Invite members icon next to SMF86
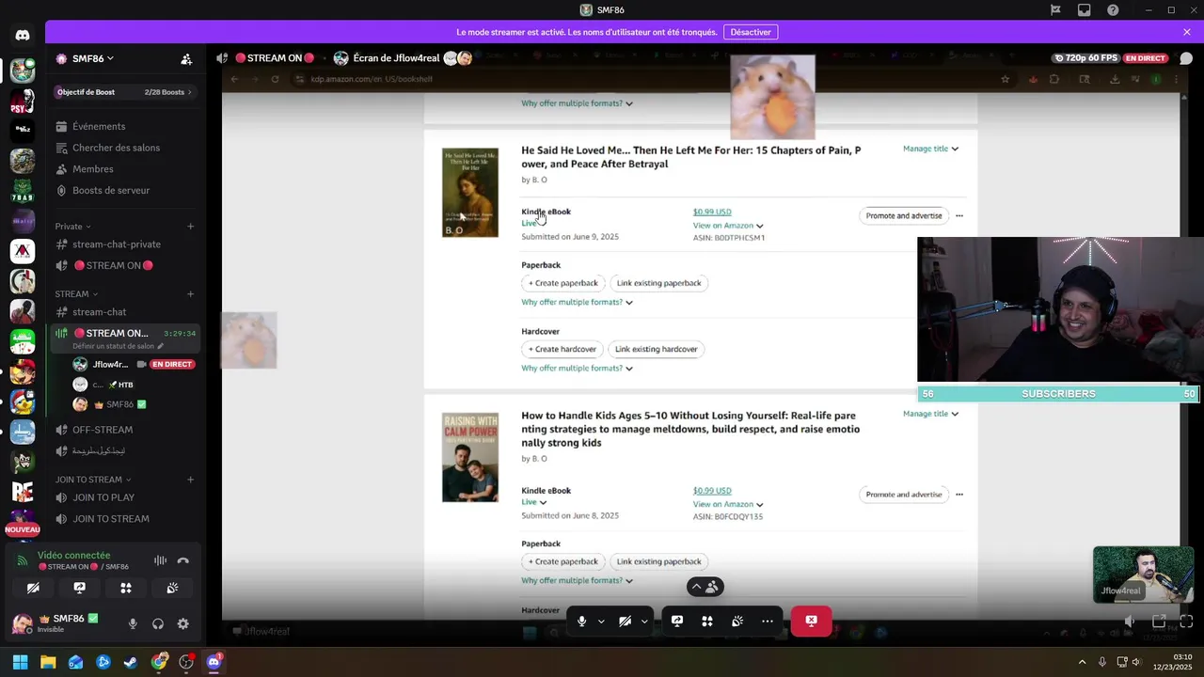This screenshot has width=1204, height=677. pyautogui.click(x=186, y=58)
